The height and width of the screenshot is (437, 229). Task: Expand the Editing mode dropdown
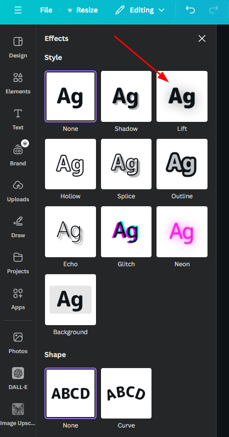click(x=140, y=10)
